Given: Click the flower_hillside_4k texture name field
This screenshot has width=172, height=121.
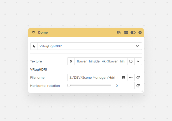Looking at the screenshot, I should click(101, 61).
